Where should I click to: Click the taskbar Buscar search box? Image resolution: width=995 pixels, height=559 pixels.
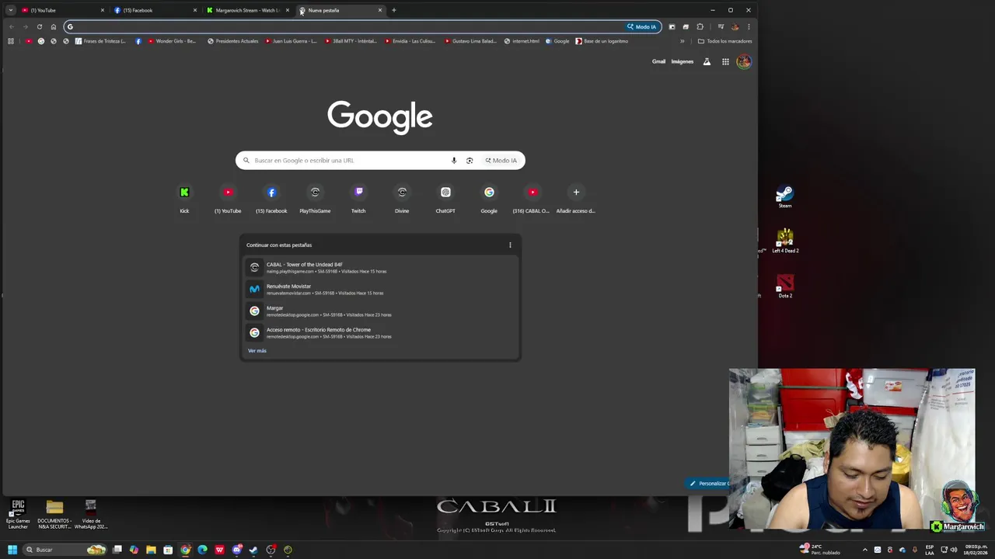coord(65,550)
